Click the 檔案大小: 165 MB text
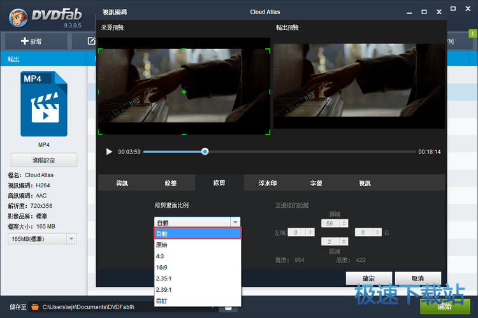The height and width of the screenshot is (318, 478). point(32,226)
